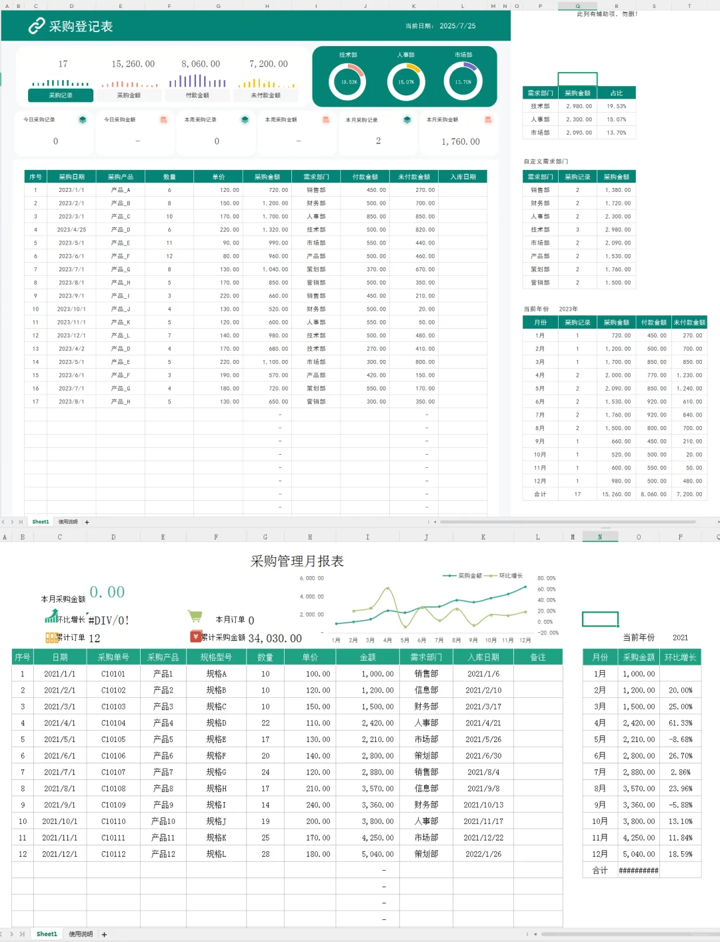Click the 环比增长 legend in monthly chart

[x=513, y=576]
